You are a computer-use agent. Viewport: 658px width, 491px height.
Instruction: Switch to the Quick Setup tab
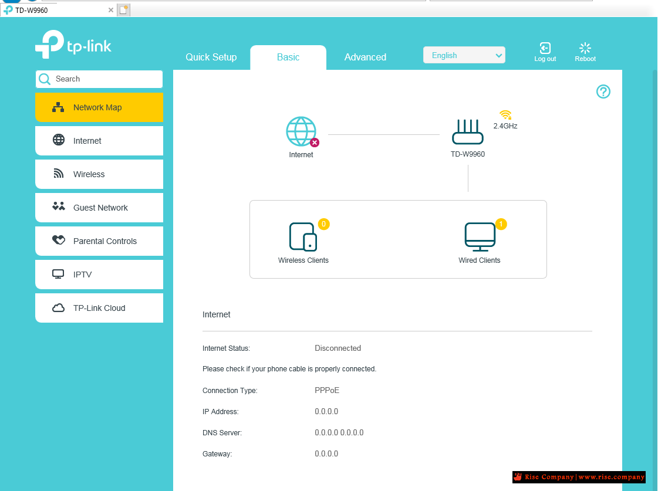(x=211, y=57)
